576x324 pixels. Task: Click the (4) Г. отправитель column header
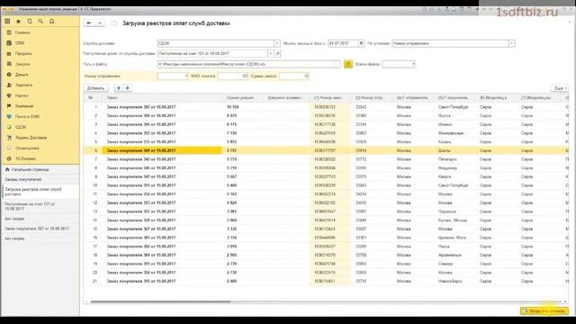[414, 98]
